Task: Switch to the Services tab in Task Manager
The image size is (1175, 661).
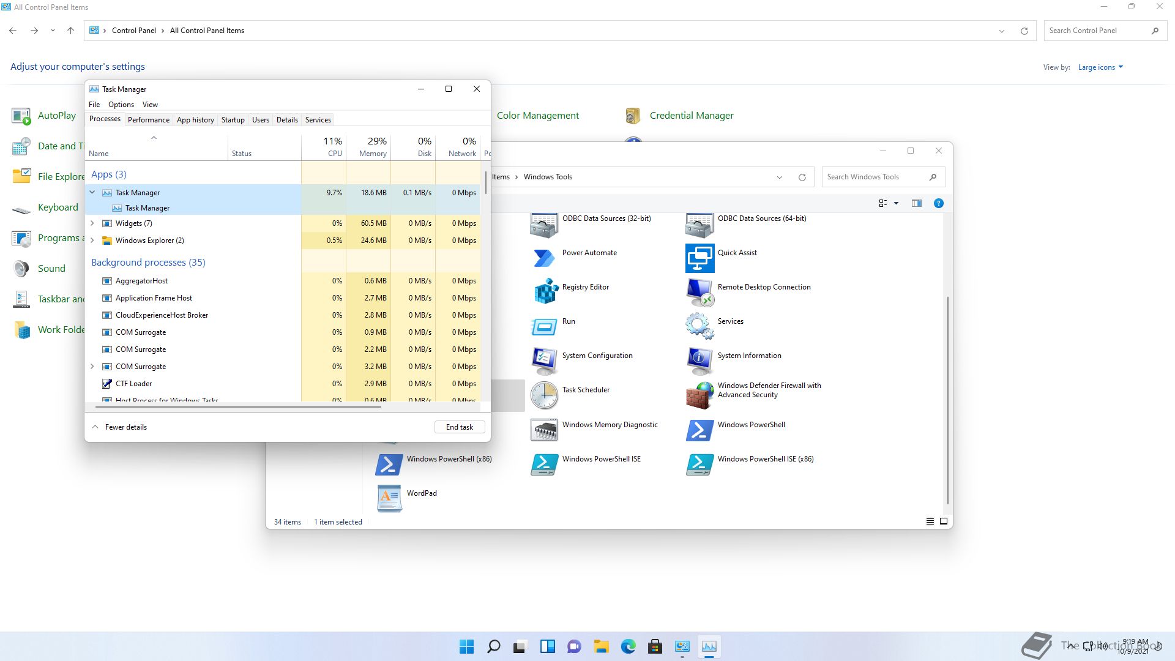Action: point(318,120)
